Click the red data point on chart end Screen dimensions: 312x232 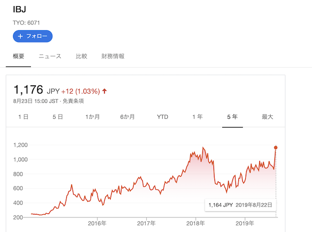click(x=275, y=148)
